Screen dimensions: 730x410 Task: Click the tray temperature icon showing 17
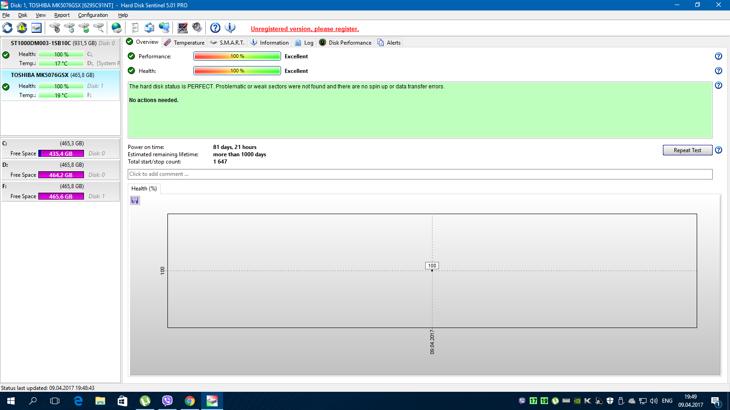tap(533, 401)
